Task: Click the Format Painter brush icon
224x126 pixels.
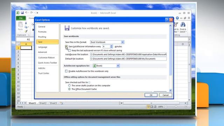Action: click(26, 31)
